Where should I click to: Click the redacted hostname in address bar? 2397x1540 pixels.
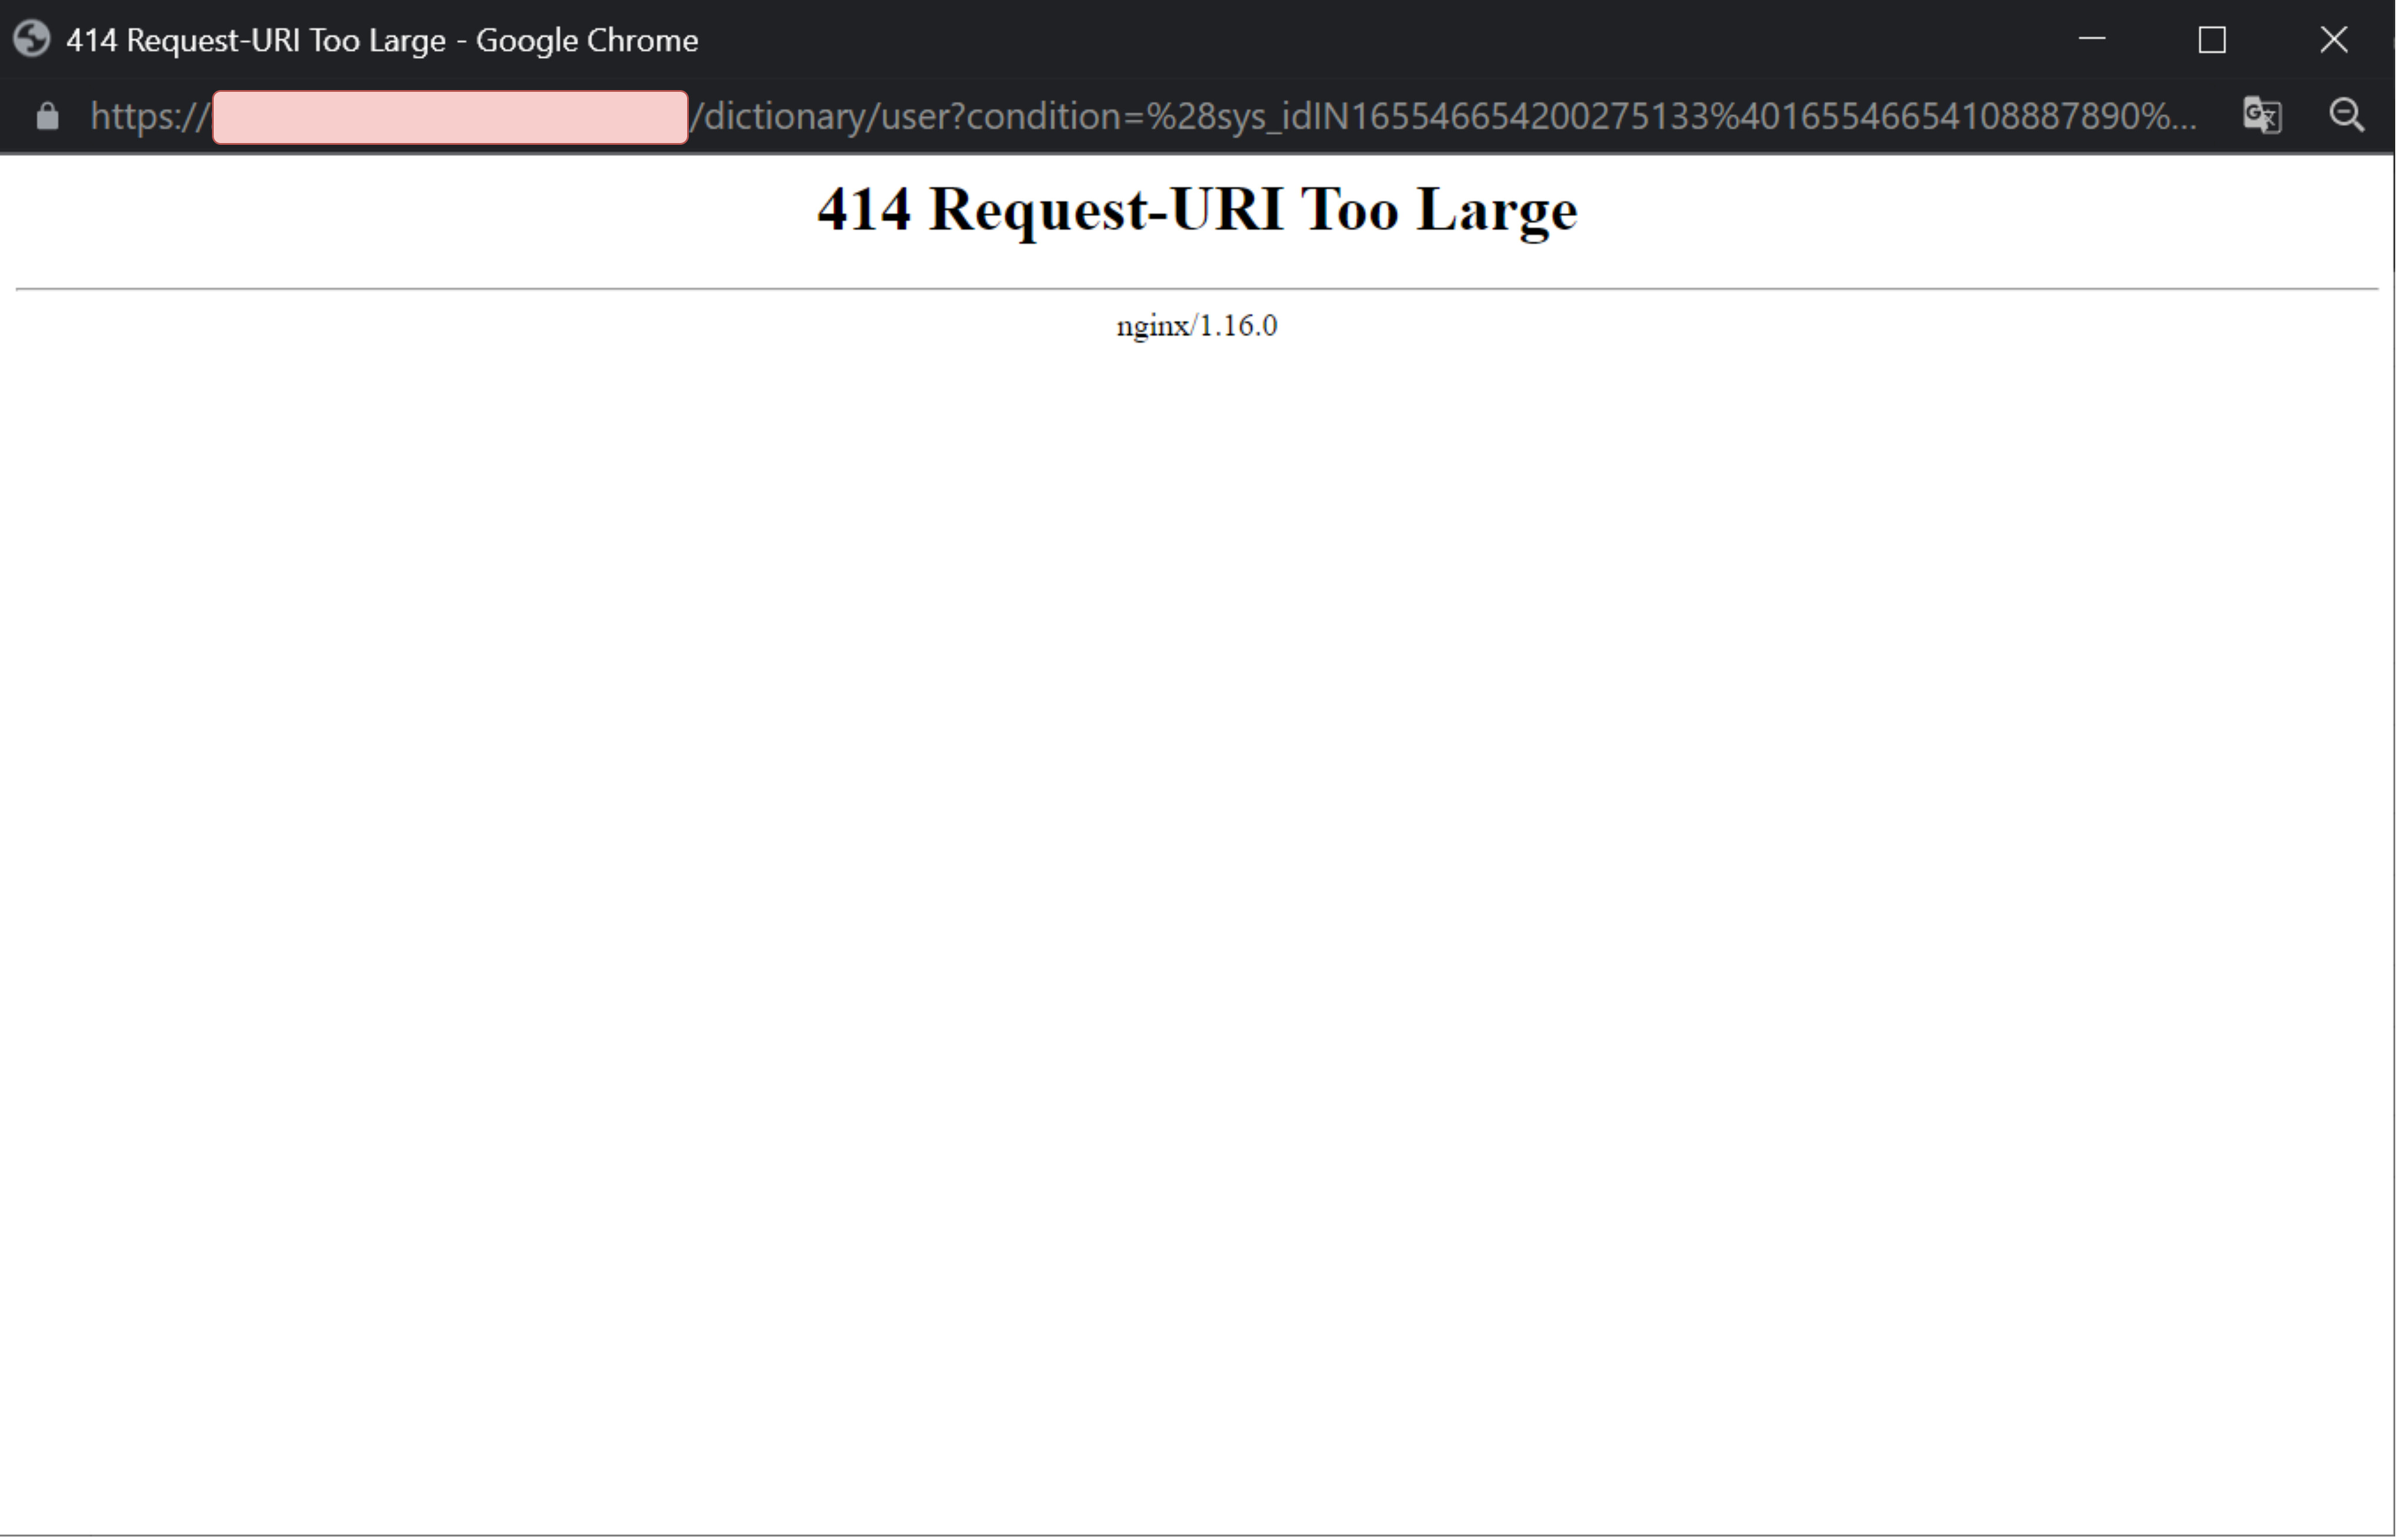(449, 117)
